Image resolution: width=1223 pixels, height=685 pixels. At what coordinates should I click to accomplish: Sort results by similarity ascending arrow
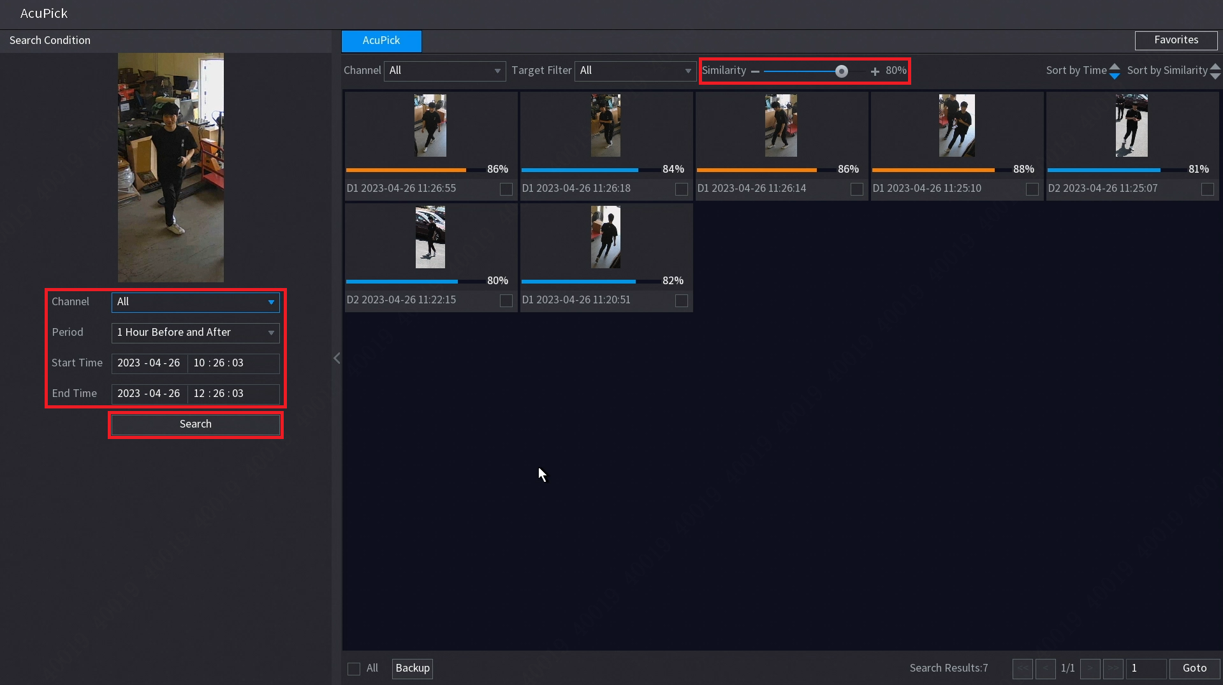coord(1215,66)
